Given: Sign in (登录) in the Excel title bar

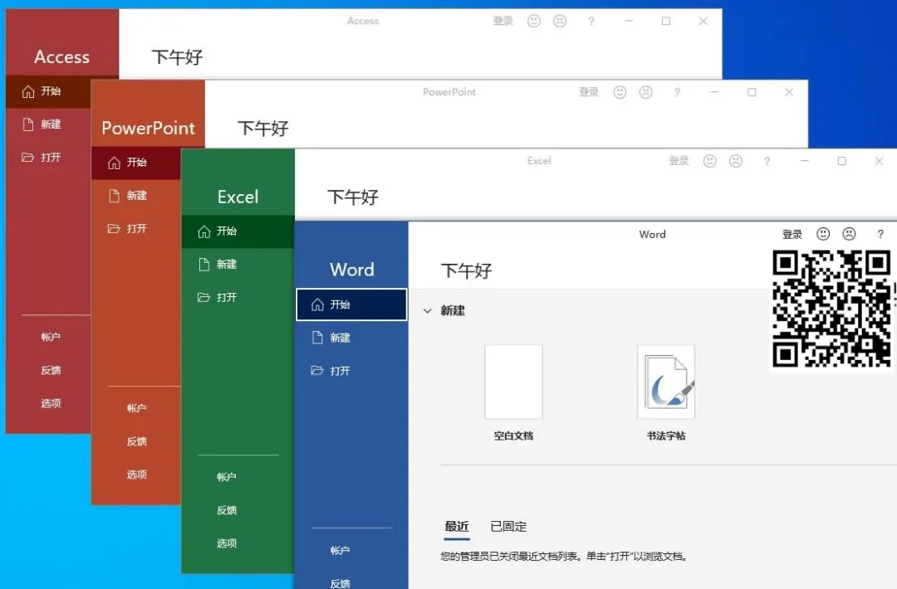Looking at the screenshot, I should [x=679, y=161].
